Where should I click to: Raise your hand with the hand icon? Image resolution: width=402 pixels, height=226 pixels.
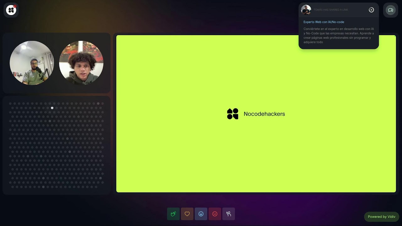click(229, 214)
